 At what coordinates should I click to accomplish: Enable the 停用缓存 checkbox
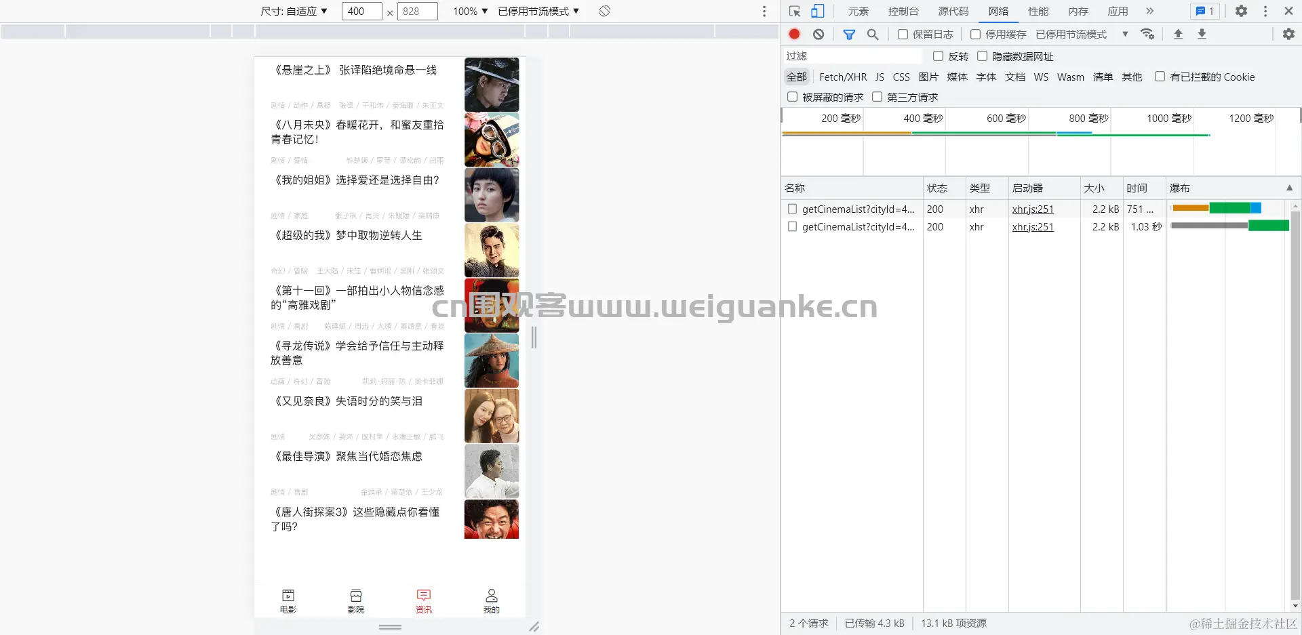(975, 34)
